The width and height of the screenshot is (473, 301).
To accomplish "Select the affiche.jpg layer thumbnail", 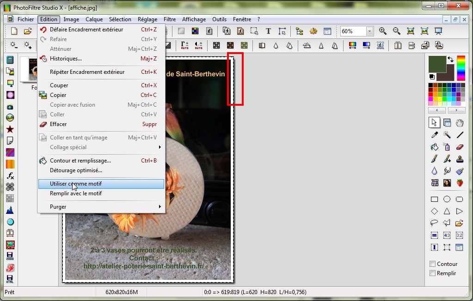I will pyautogui.click(x=33, y=69).
